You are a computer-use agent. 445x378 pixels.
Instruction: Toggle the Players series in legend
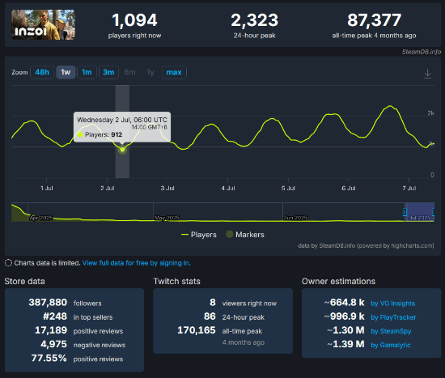[x=199, y=235]
